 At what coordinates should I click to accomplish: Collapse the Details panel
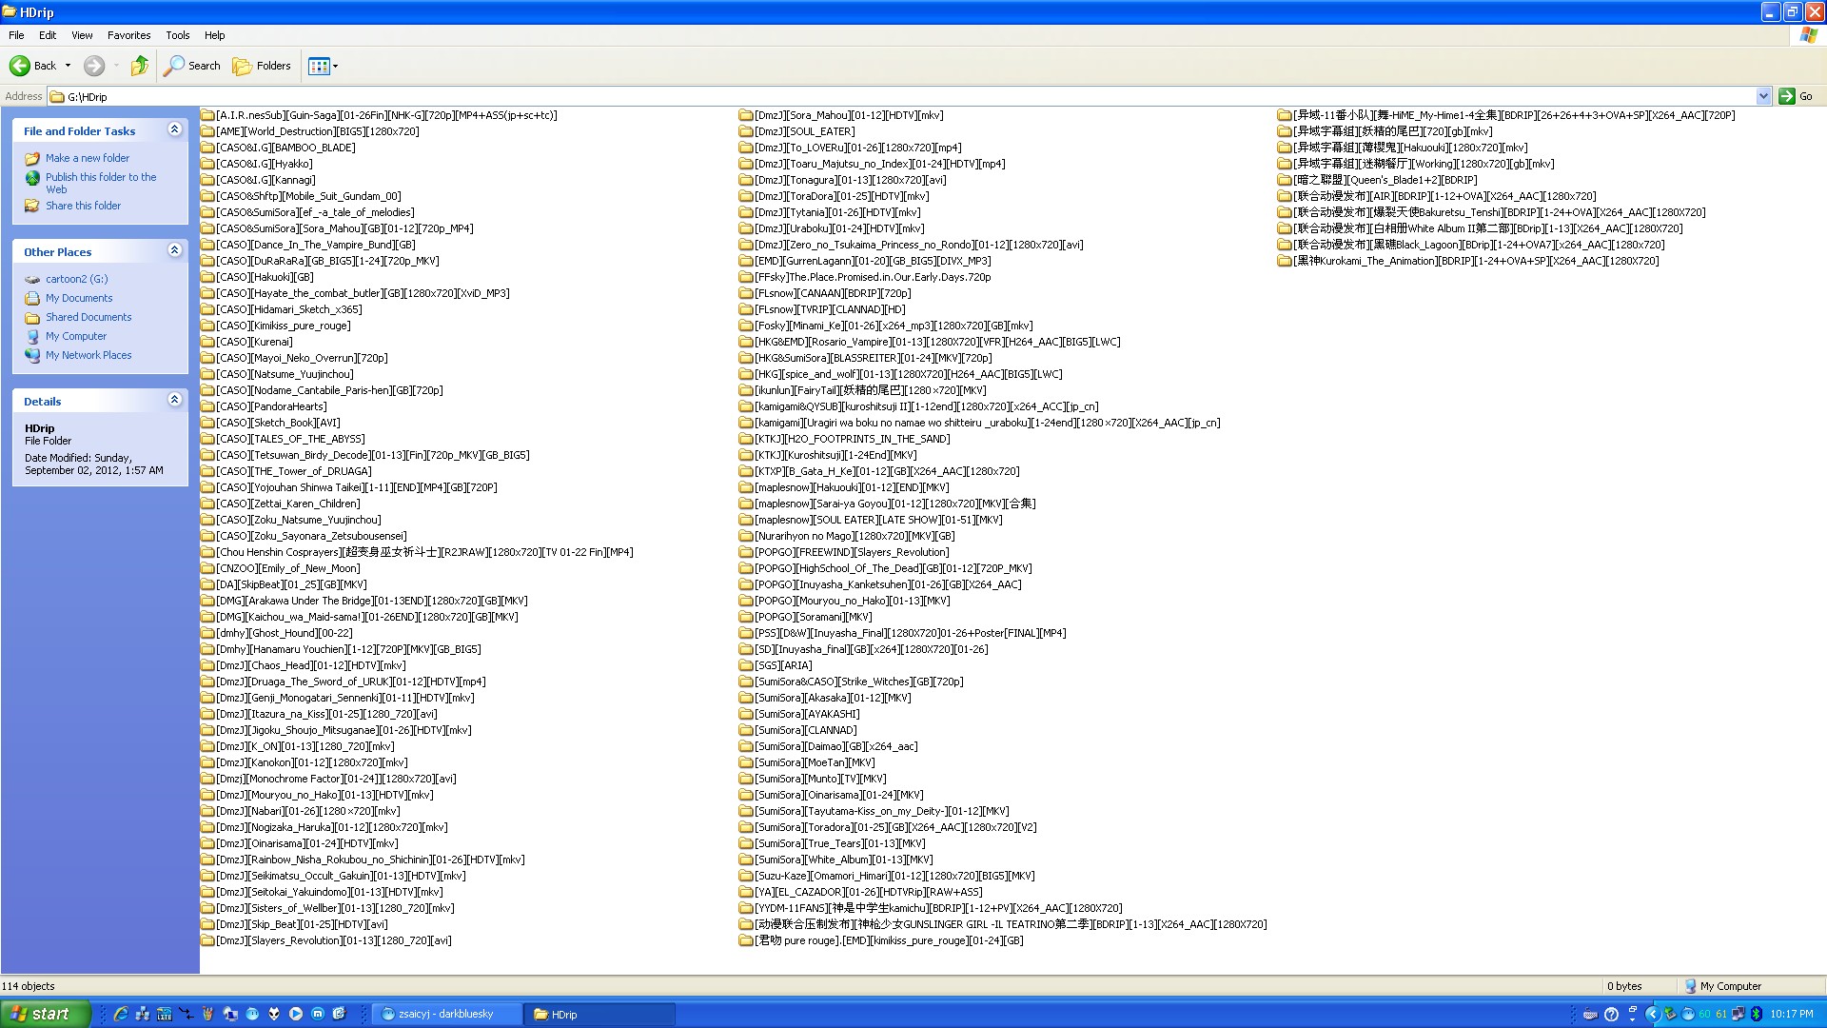(174, 400)
